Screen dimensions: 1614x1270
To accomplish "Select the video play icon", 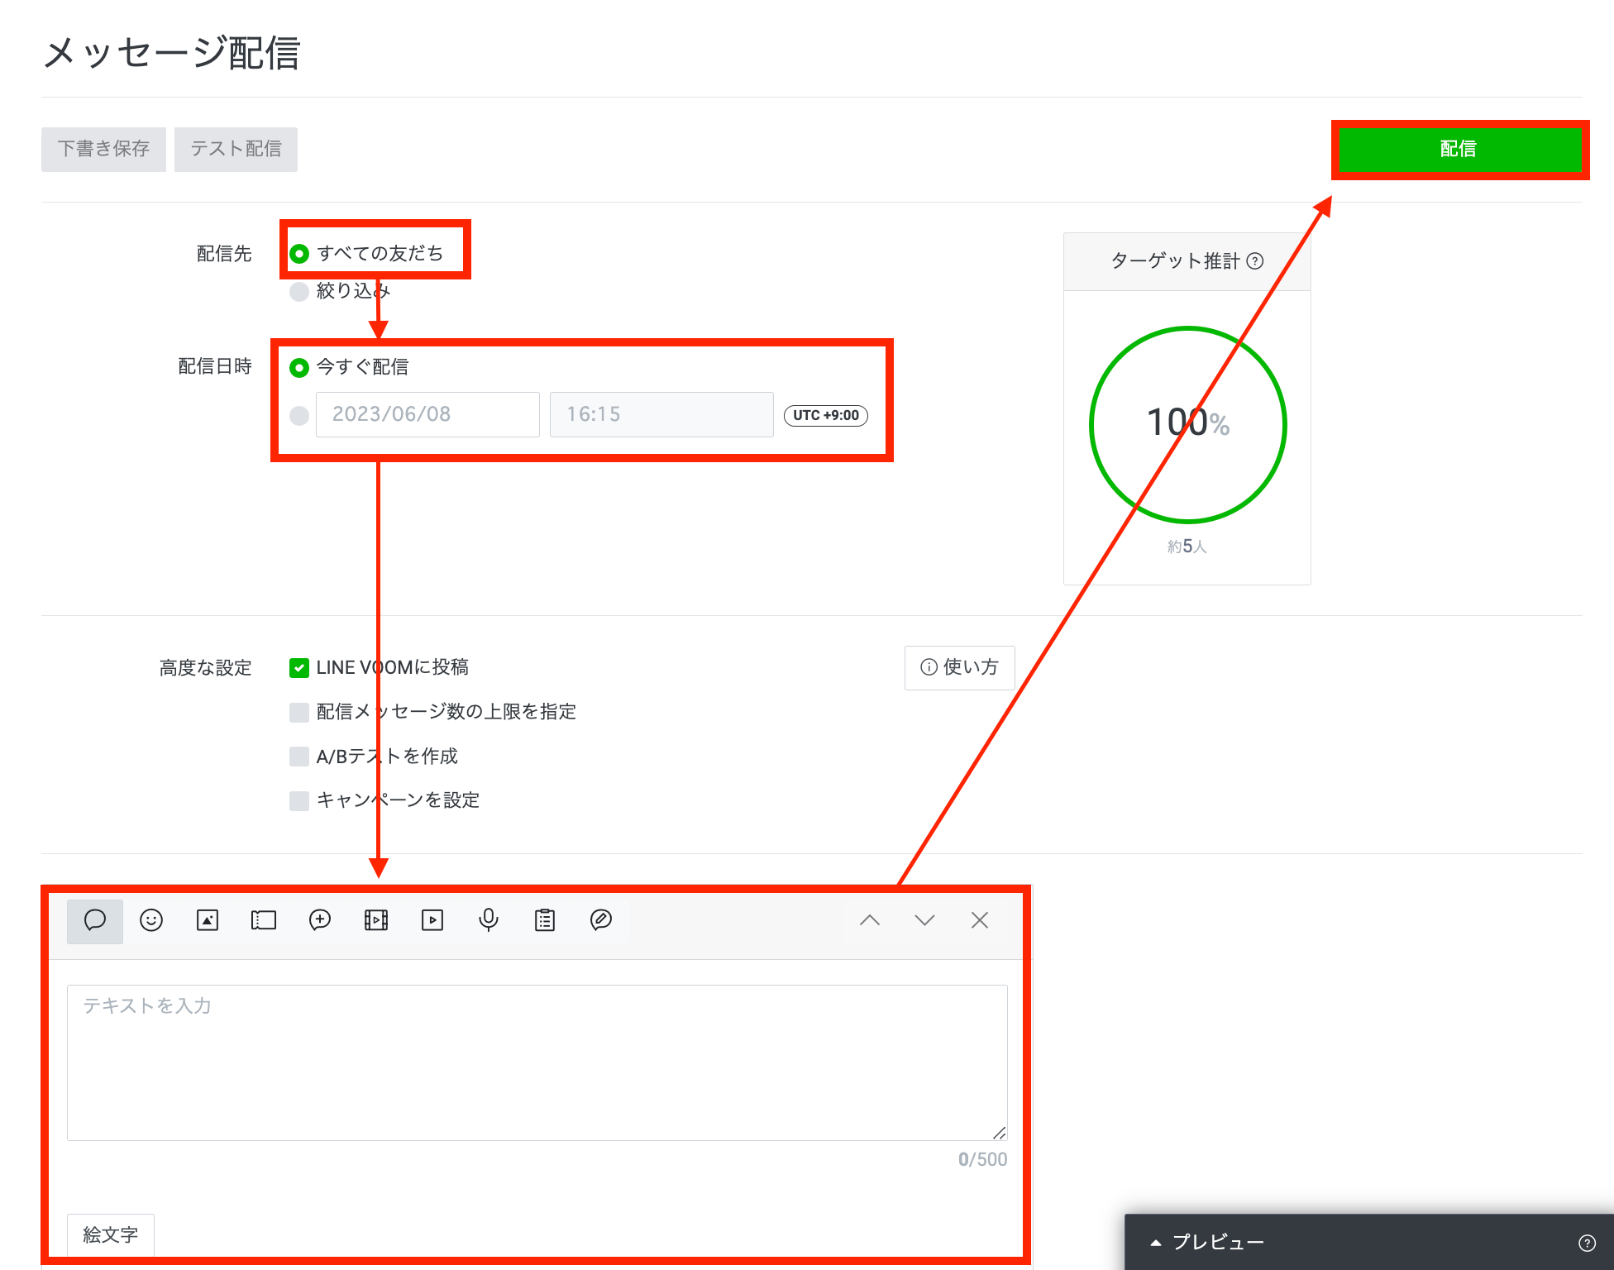I will point(432,920).
